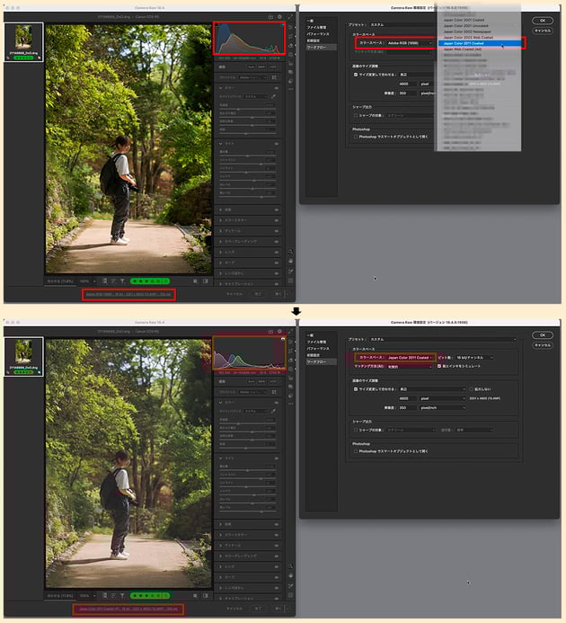Select the Zoom tool in lower Camera Raw window
This screenshot has width=566, height=623.
coord(291,565)
